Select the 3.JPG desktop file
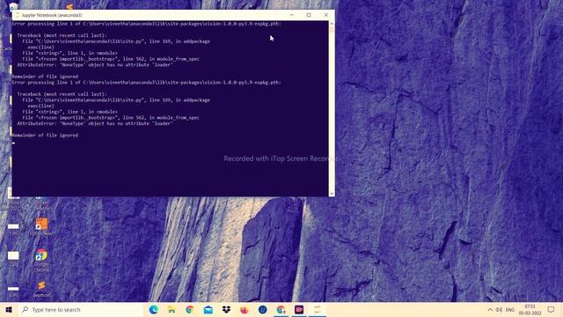The image size is (563, 317). [x=13, y=291]
